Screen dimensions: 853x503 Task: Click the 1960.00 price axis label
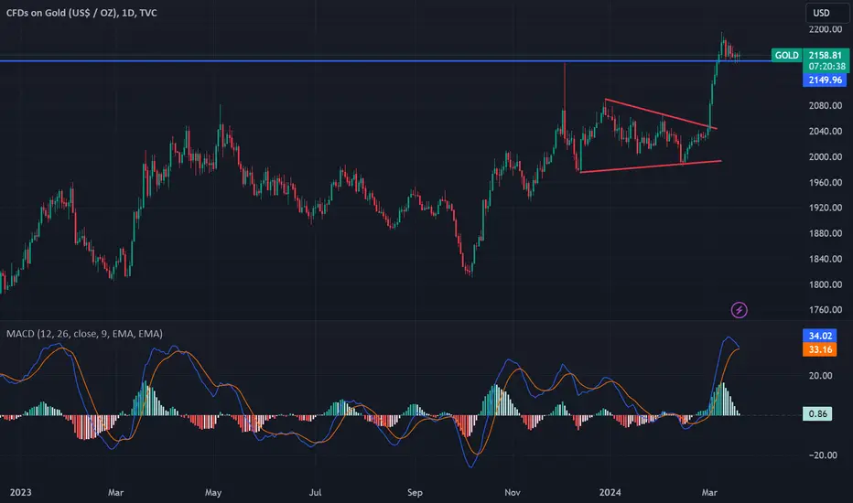click(826, 182)
